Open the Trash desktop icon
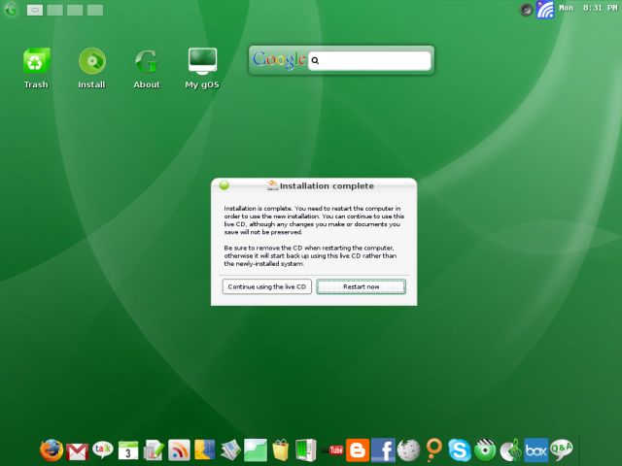 (36, 64)
